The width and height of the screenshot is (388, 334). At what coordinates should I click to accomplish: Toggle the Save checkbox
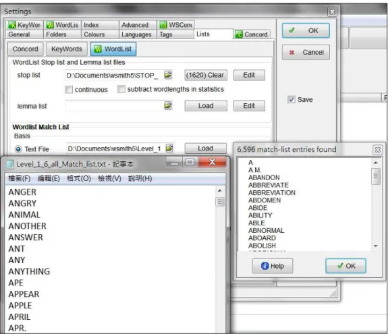click(x=292, y=99)
